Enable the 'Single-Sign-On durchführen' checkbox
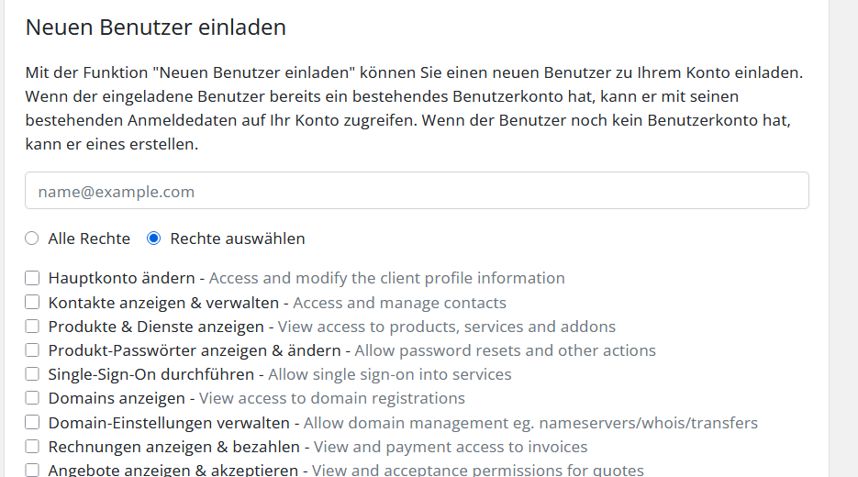Screen dimensions: 858x477 click(32, 374)
